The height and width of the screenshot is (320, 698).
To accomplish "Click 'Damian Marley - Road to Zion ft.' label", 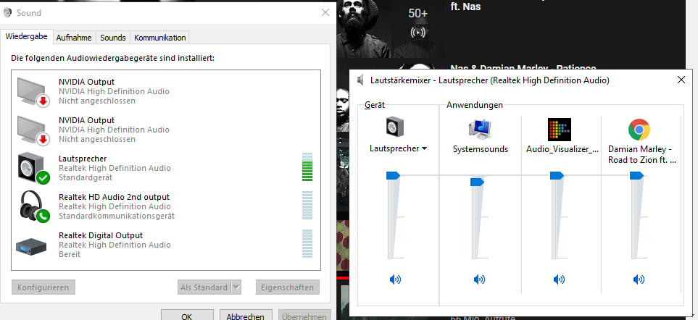I will [x=642, y=154].
